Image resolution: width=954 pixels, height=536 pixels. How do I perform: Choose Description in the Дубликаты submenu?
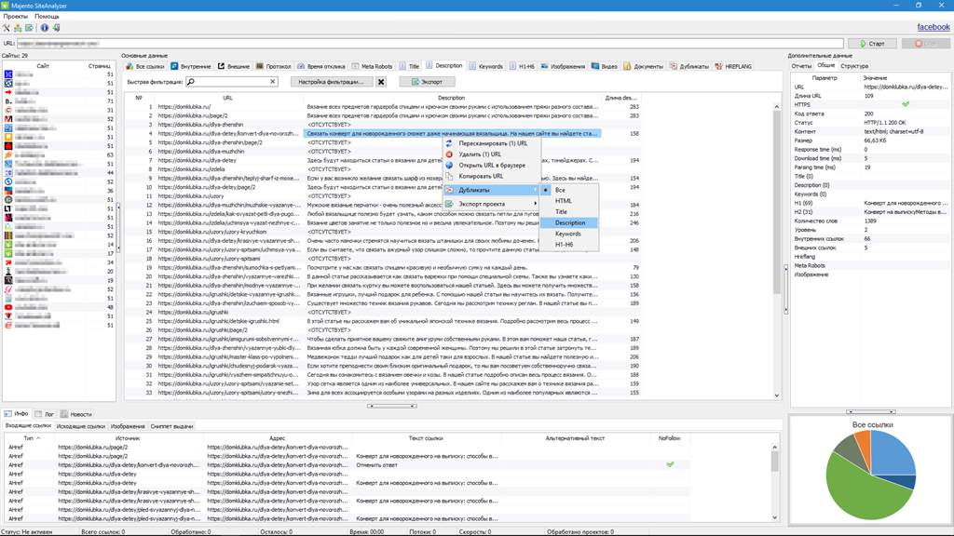click(x=572, y=221)
